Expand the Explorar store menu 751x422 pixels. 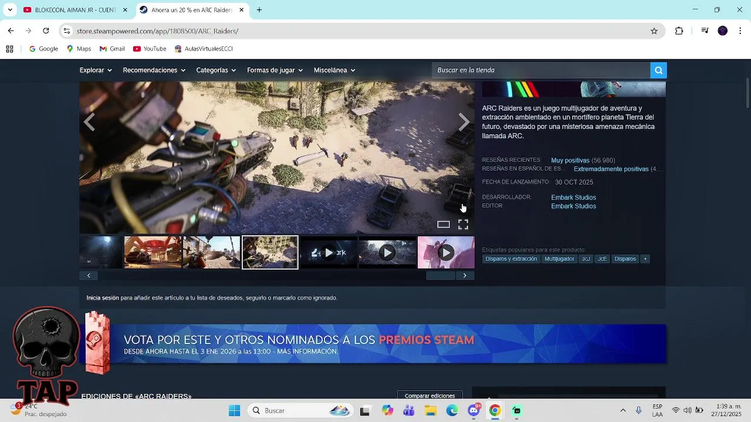(96, 70)
